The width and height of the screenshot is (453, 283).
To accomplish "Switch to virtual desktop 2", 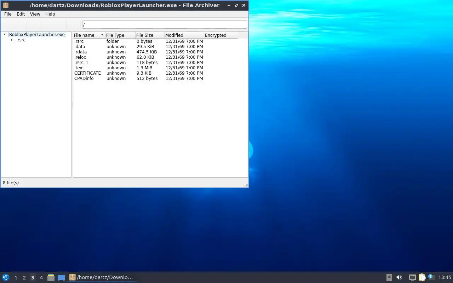I will (24, 278).
